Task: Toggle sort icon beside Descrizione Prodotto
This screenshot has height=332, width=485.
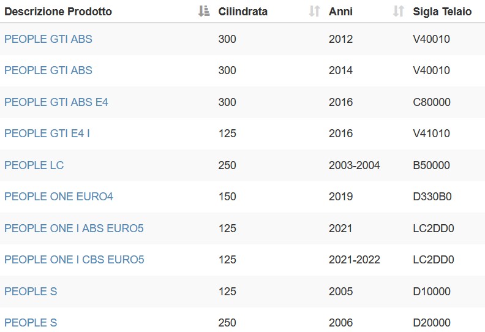Action: point(204,11)
